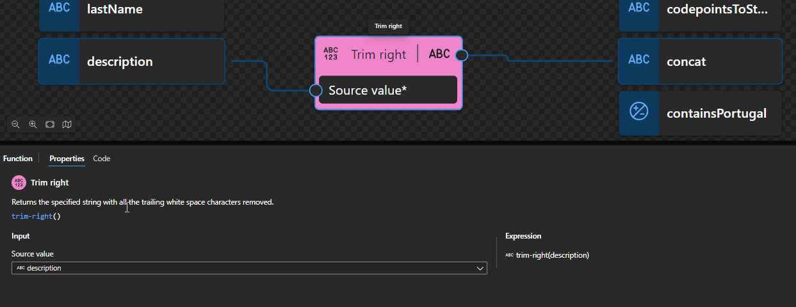
Task: Click the pink Trim right icon in Properties
Action: coord(19,183)
